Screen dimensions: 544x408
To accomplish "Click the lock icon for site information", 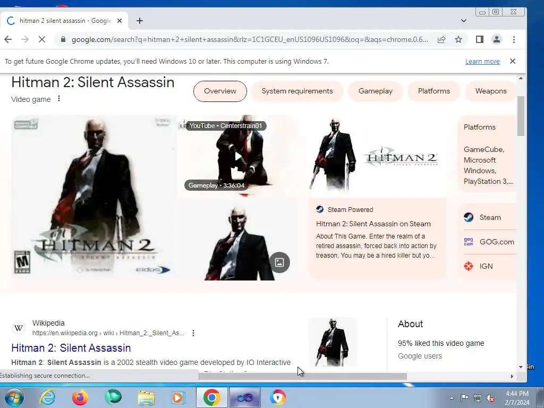I will (x=63, y=39).
